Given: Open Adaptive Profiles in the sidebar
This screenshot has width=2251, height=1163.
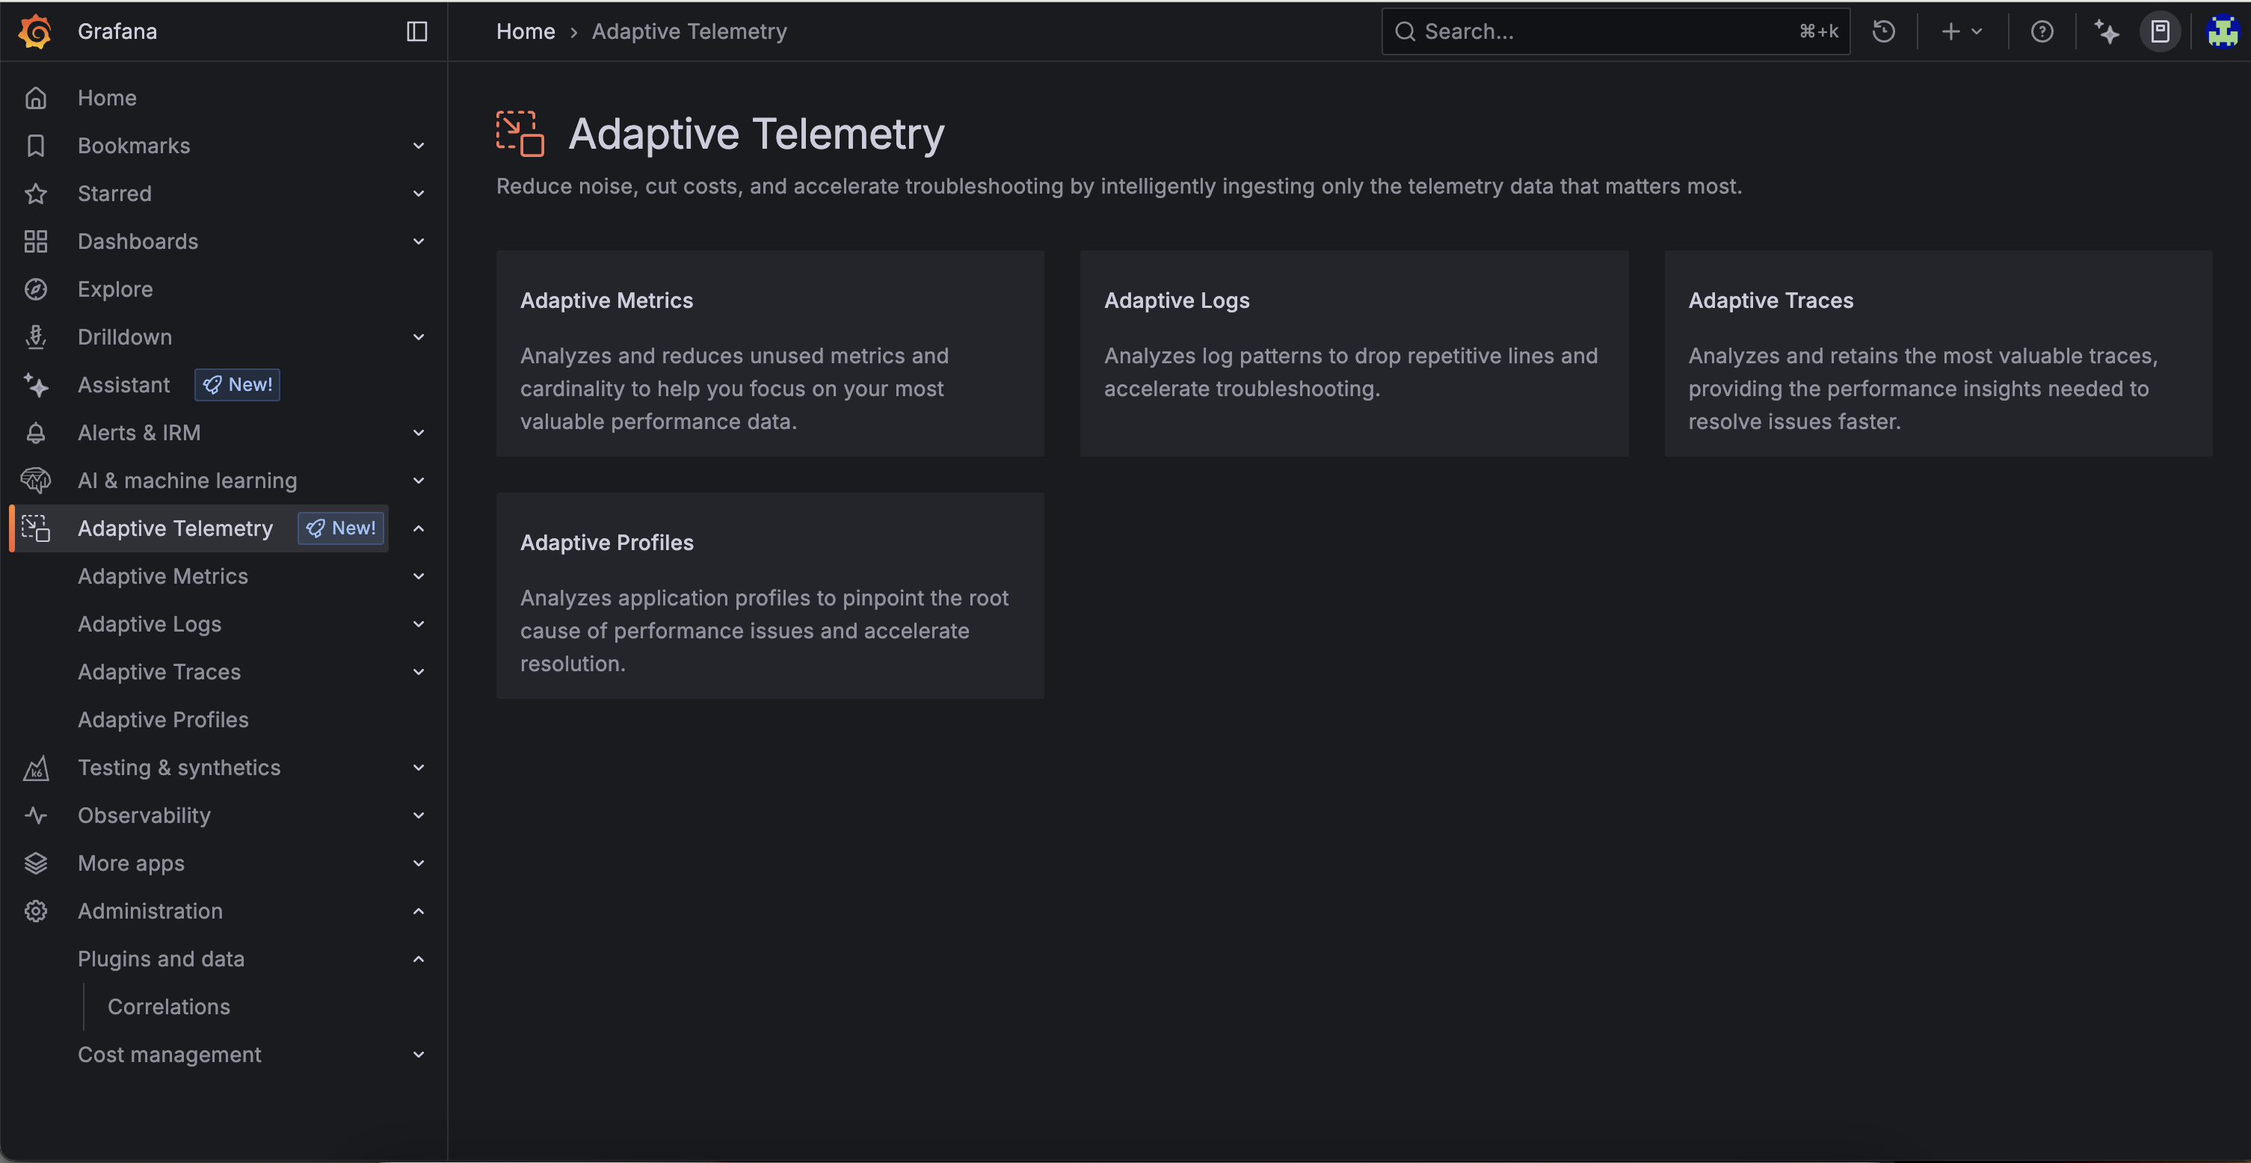Looking at the screenshot, I should point(164,720).
